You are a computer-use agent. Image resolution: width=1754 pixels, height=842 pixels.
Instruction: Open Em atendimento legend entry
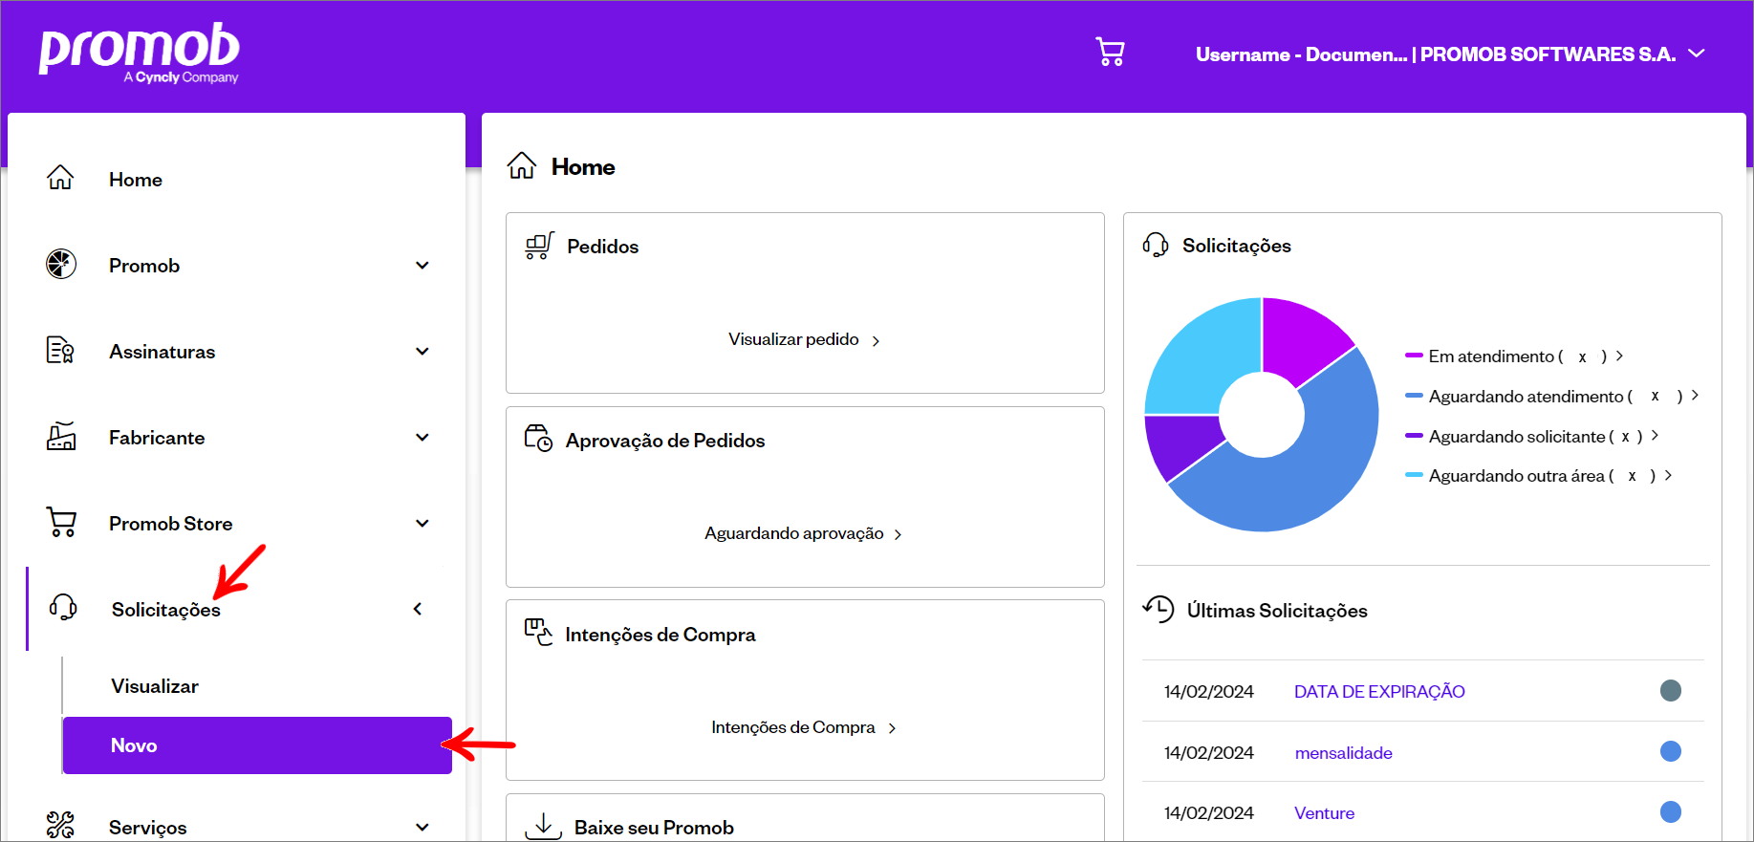point(1514,356)
